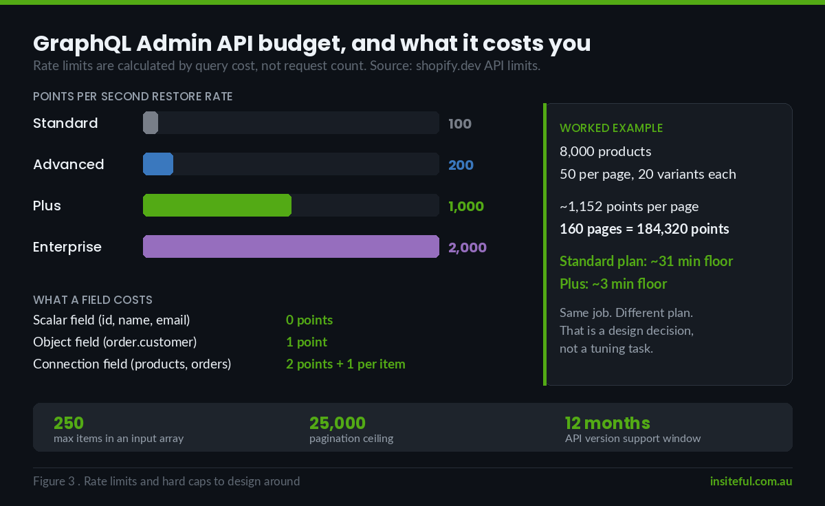Image resolution: width=825 pixels, height=506 pixels.
Task: Click the '0 points' cost value
Action: click(x=309, y=320)
